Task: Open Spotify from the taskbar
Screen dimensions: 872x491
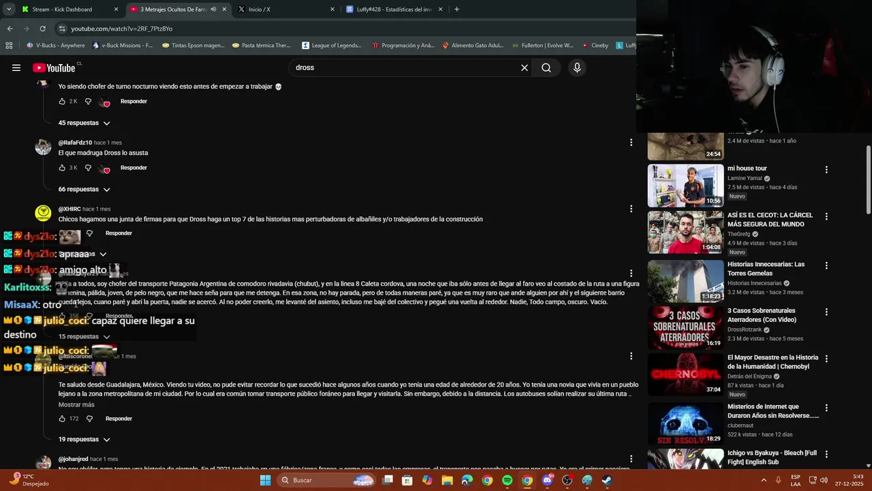Action: [x=507, y=480]
